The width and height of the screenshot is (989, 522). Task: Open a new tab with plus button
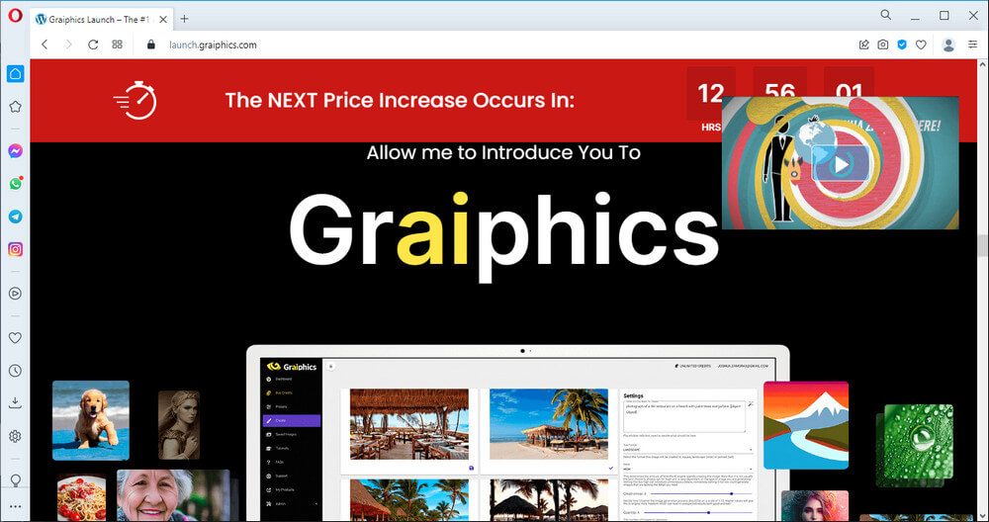(x=184, y=19)
